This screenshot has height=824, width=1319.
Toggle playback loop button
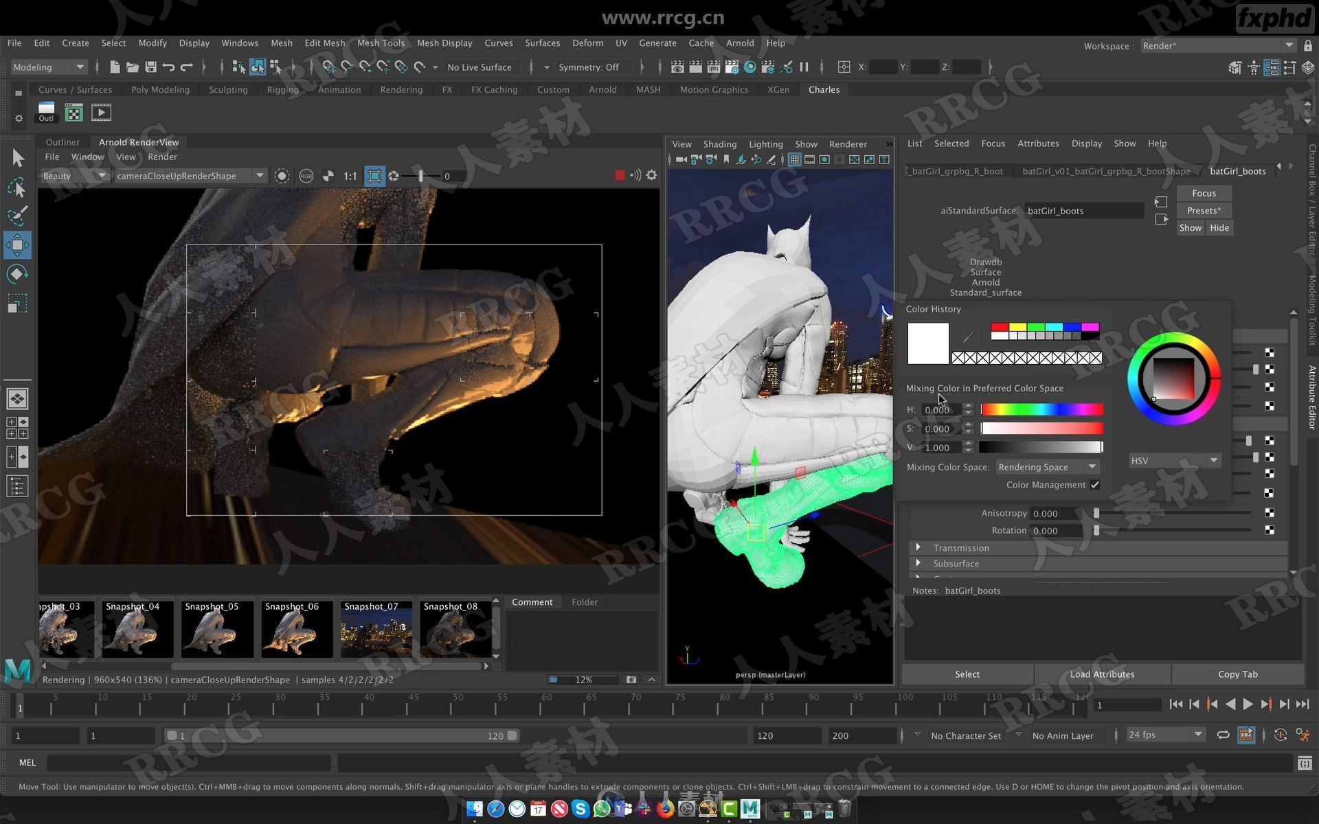[x=1223, y=735]
